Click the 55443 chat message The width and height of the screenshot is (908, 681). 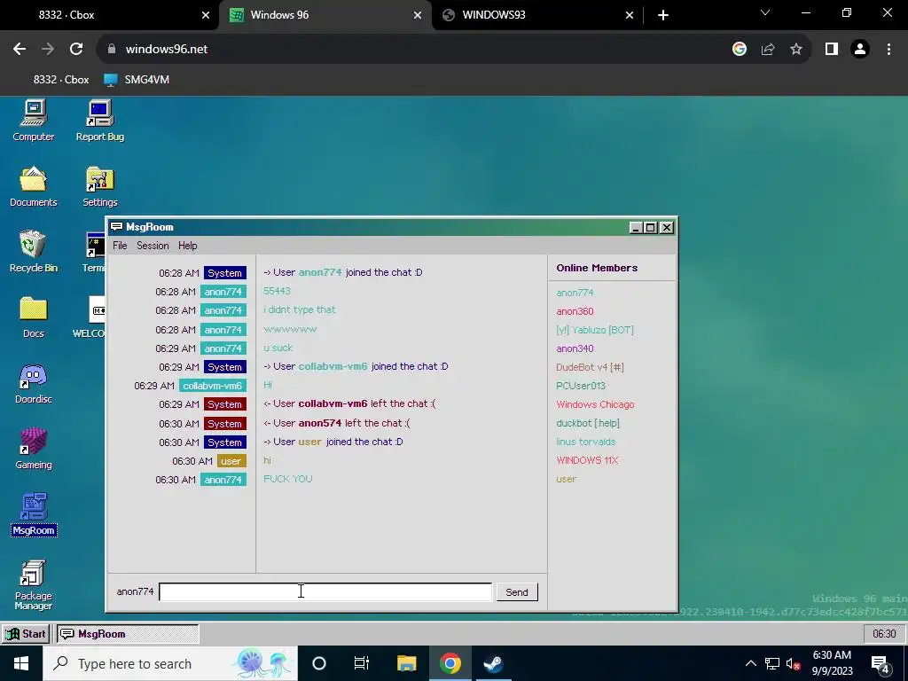(x=277, y=291)
